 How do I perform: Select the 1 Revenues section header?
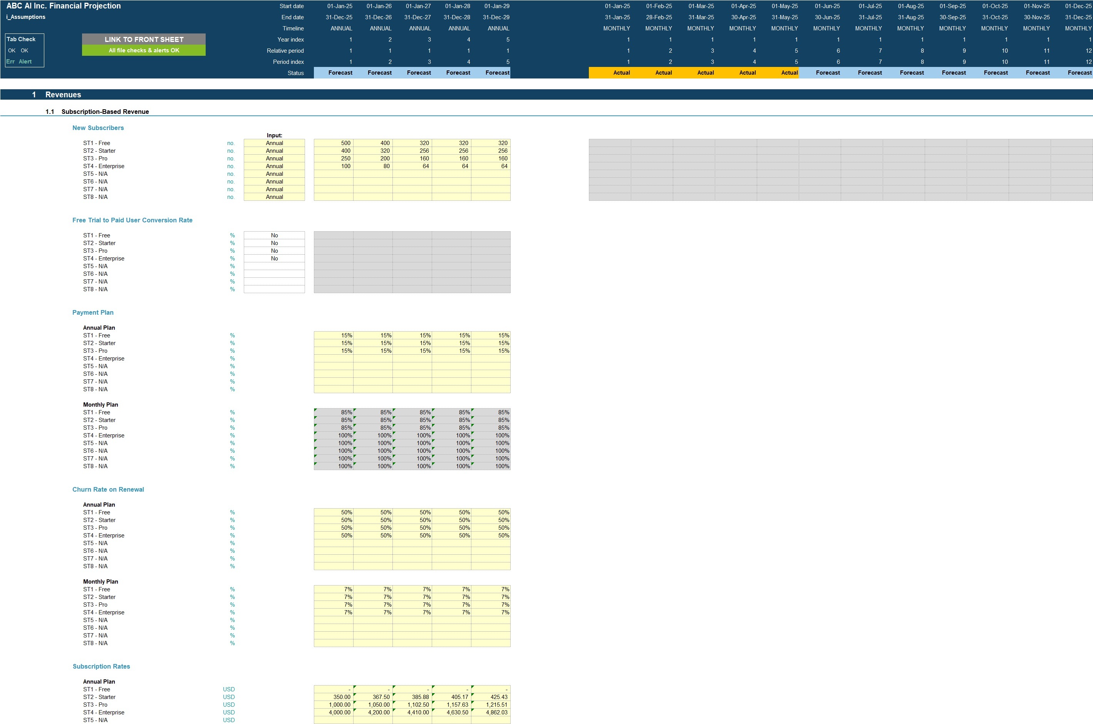pyautogui.click(x=546, y=95)
